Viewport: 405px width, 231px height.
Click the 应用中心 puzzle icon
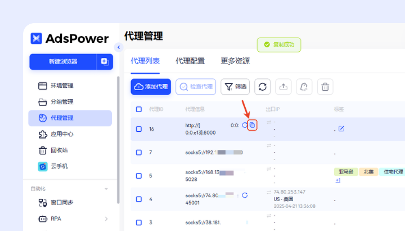click(x=43, y=134)
